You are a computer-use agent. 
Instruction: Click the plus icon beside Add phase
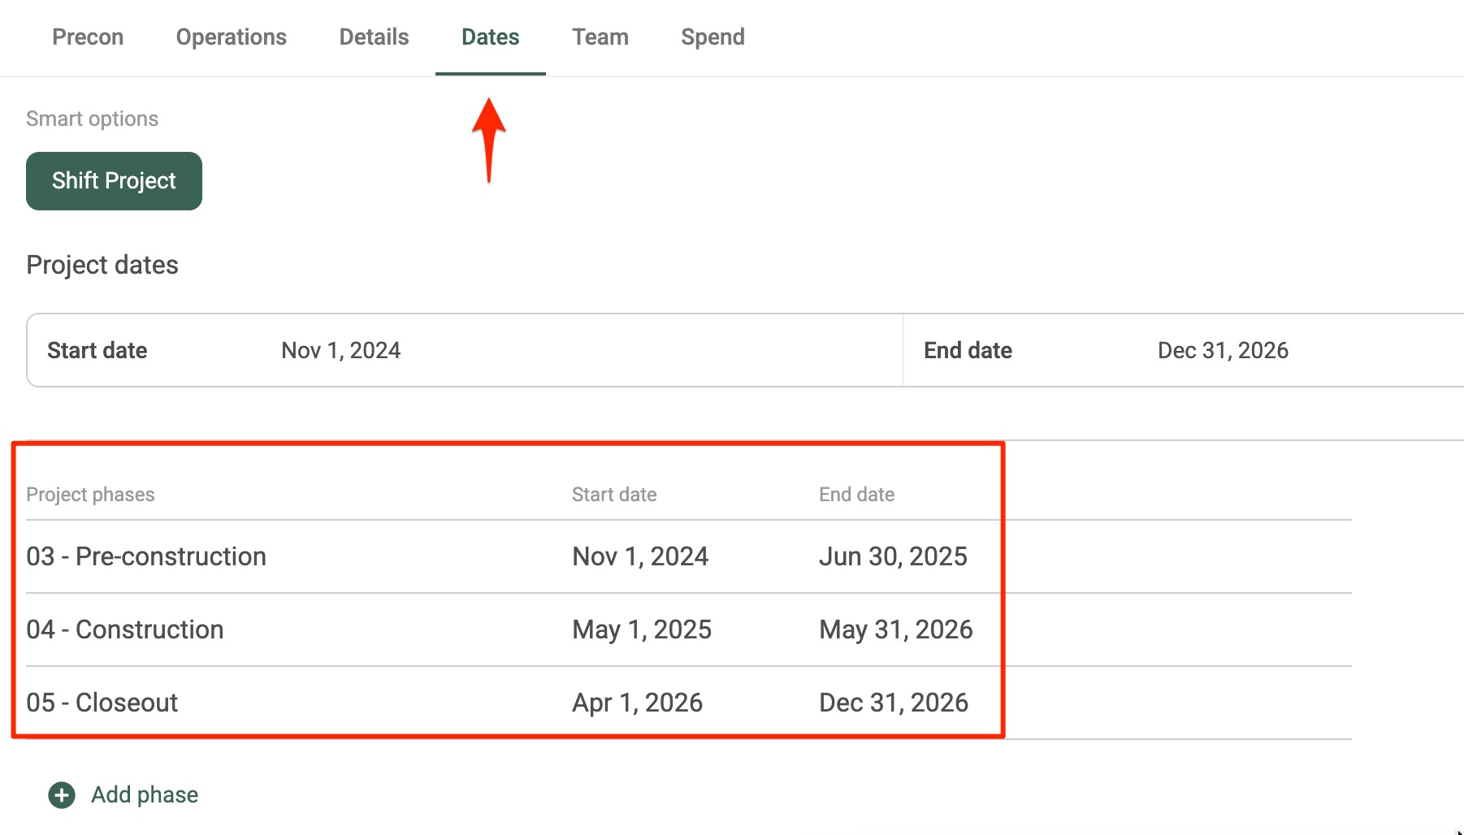pos(62,795)
